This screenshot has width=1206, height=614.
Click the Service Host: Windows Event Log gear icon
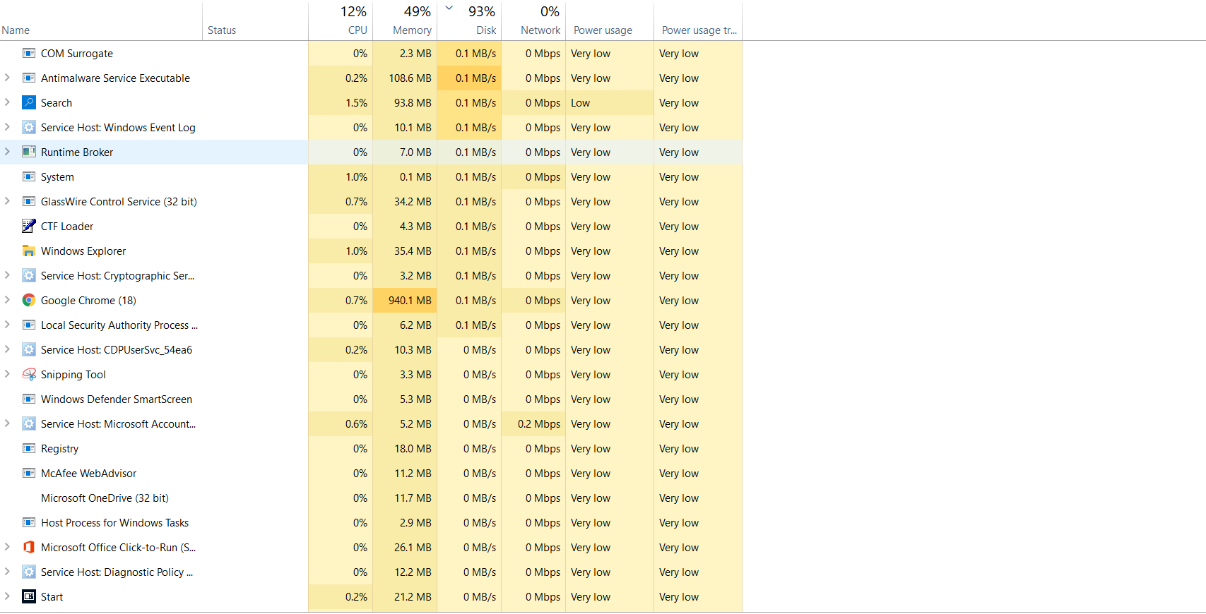(28, 127)
